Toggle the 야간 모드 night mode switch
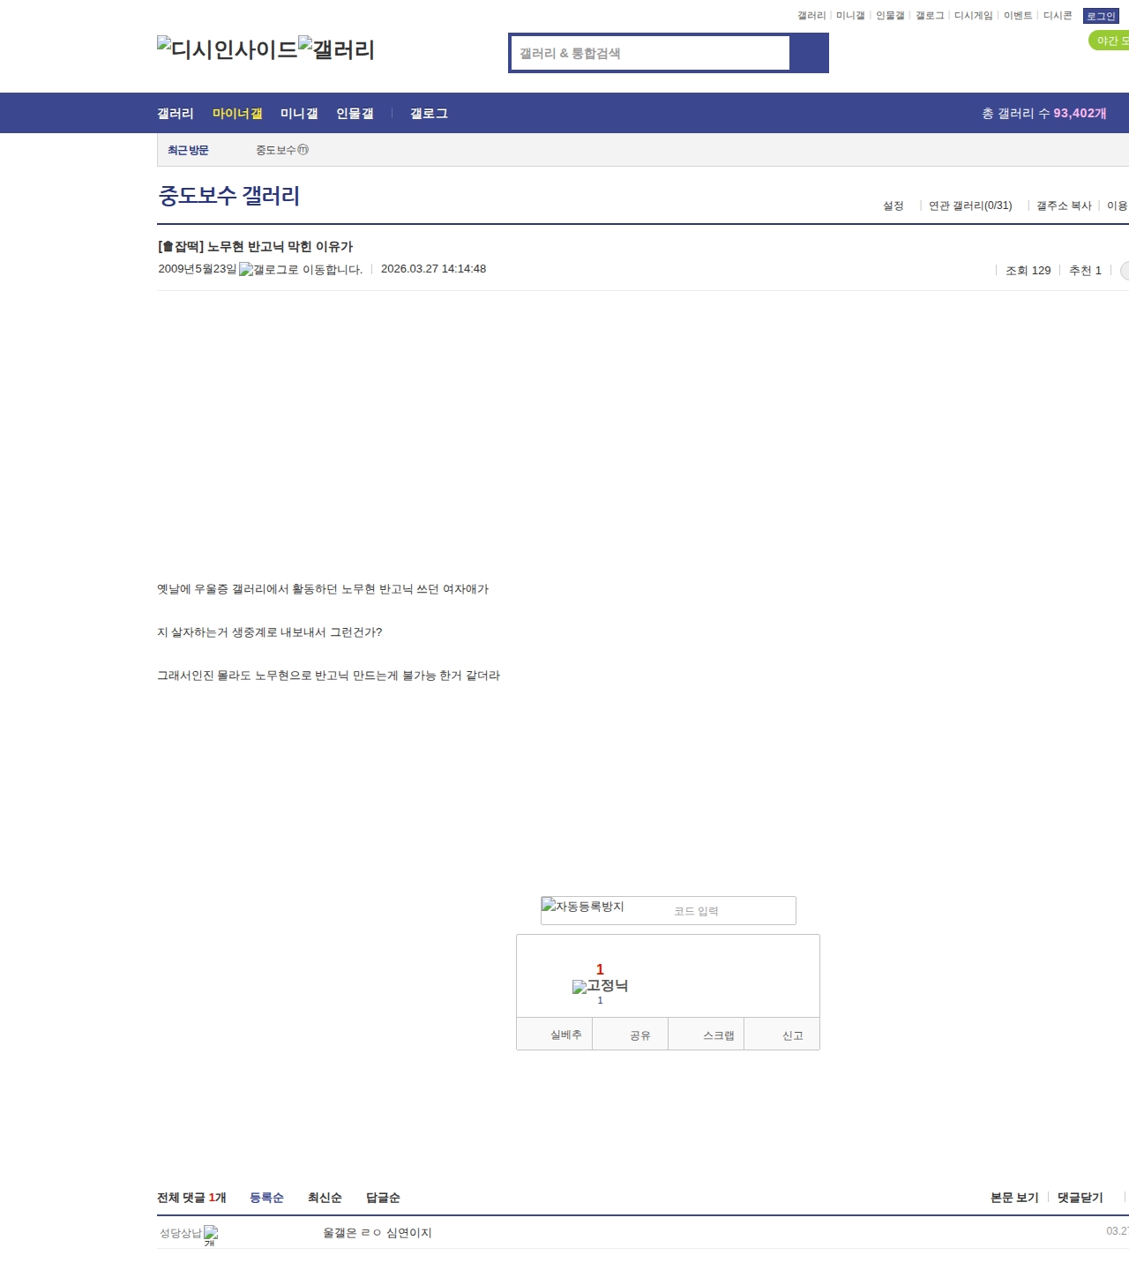Screen dimensions: 1129x1270 1110,41
